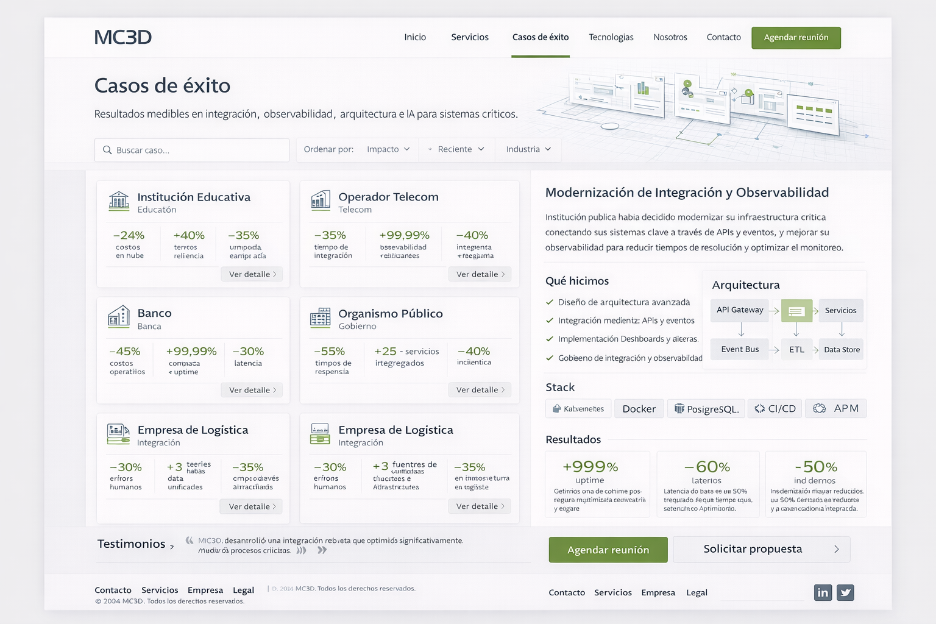Image resolution: width=936 pixels, height=624 pixels.
Task: Open the Industria filter dropdown
Action: tap(528, 149)
